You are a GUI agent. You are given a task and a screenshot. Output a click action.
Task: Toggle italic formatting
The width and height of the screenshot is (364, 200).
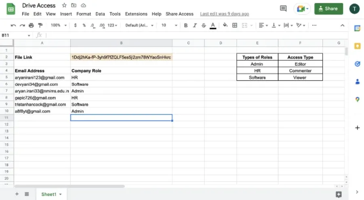pyautogui.click(x=195, y=25)
